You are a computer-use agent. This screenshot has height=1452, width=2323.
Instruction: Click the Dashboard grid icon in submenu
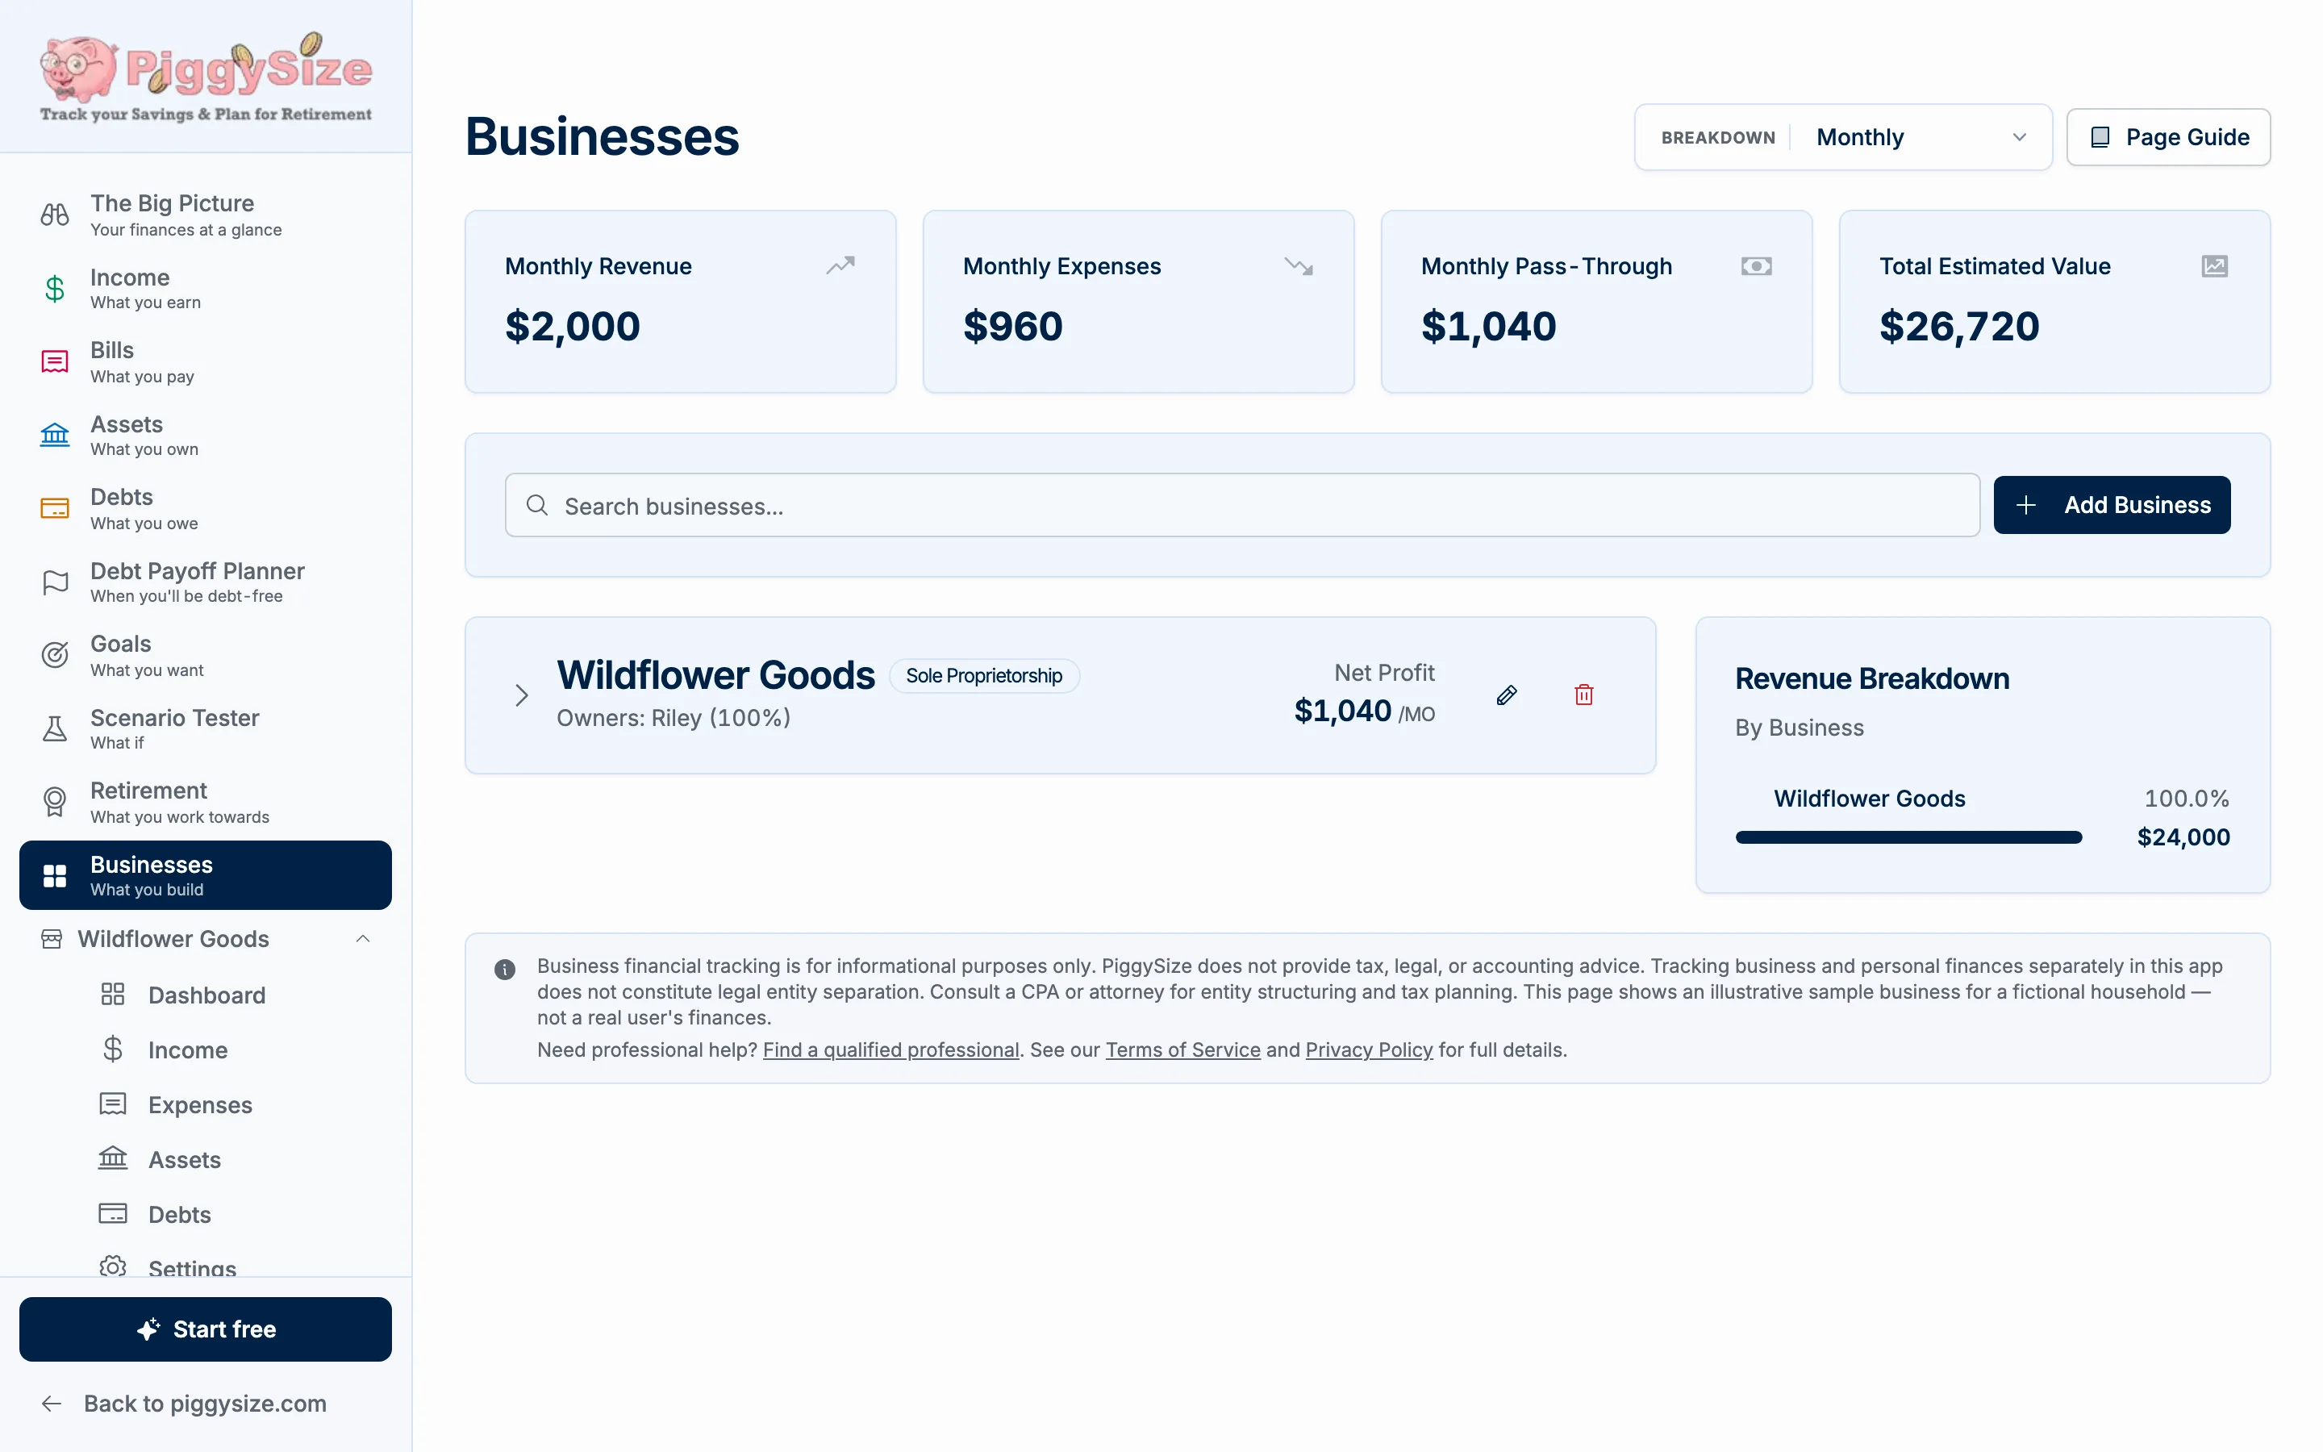(112, 994)
